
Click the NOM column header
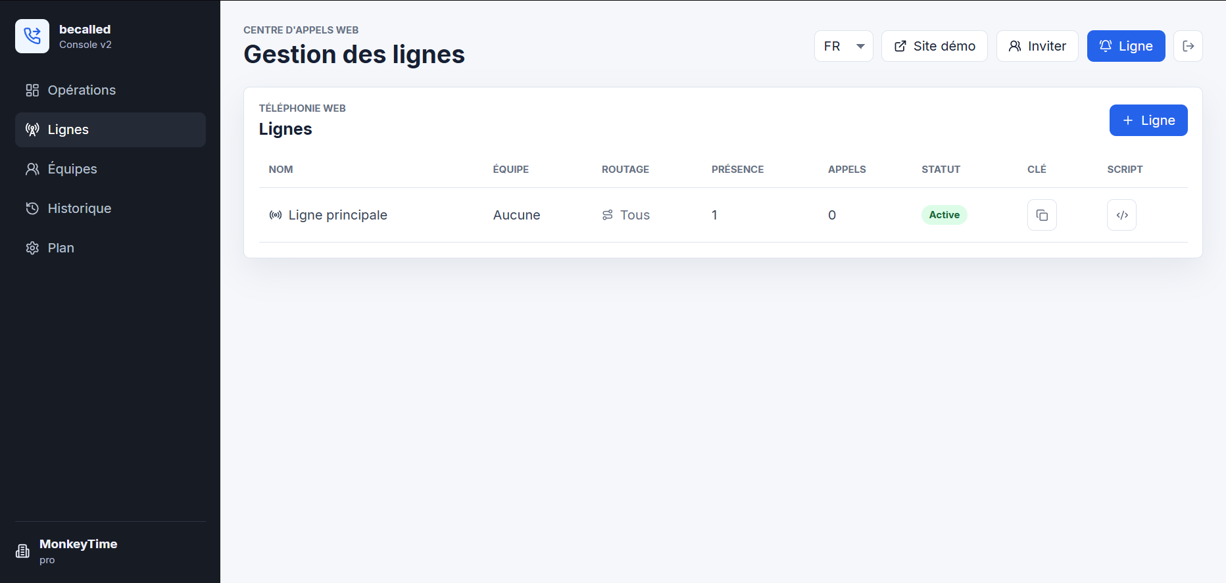click(281, 170)
